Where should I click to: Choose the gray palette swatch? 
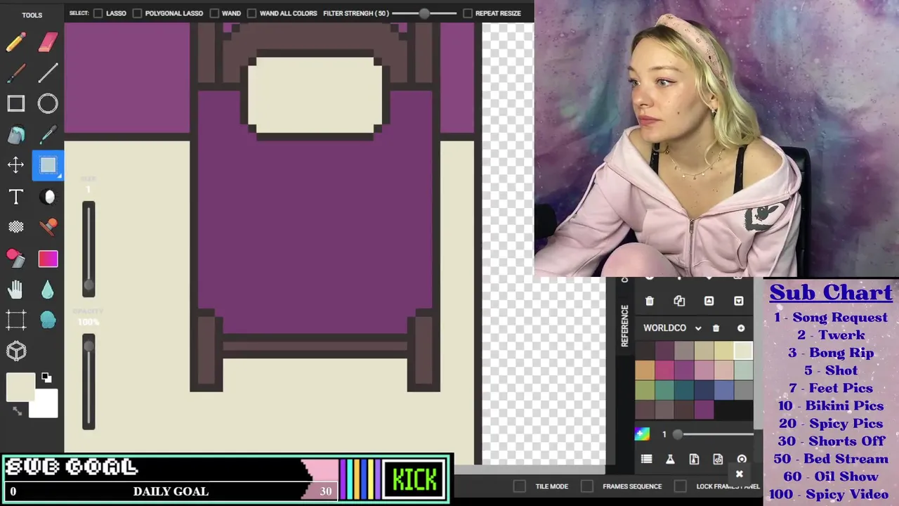pos(743,390)
